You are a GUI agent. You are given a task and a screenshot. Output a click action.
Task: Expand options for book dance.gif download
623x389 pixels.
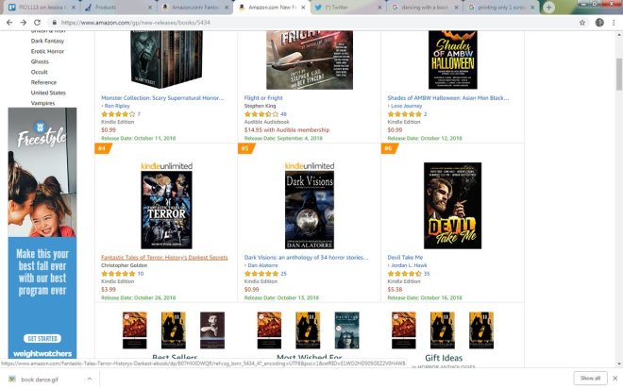click(x=90, y=379)
